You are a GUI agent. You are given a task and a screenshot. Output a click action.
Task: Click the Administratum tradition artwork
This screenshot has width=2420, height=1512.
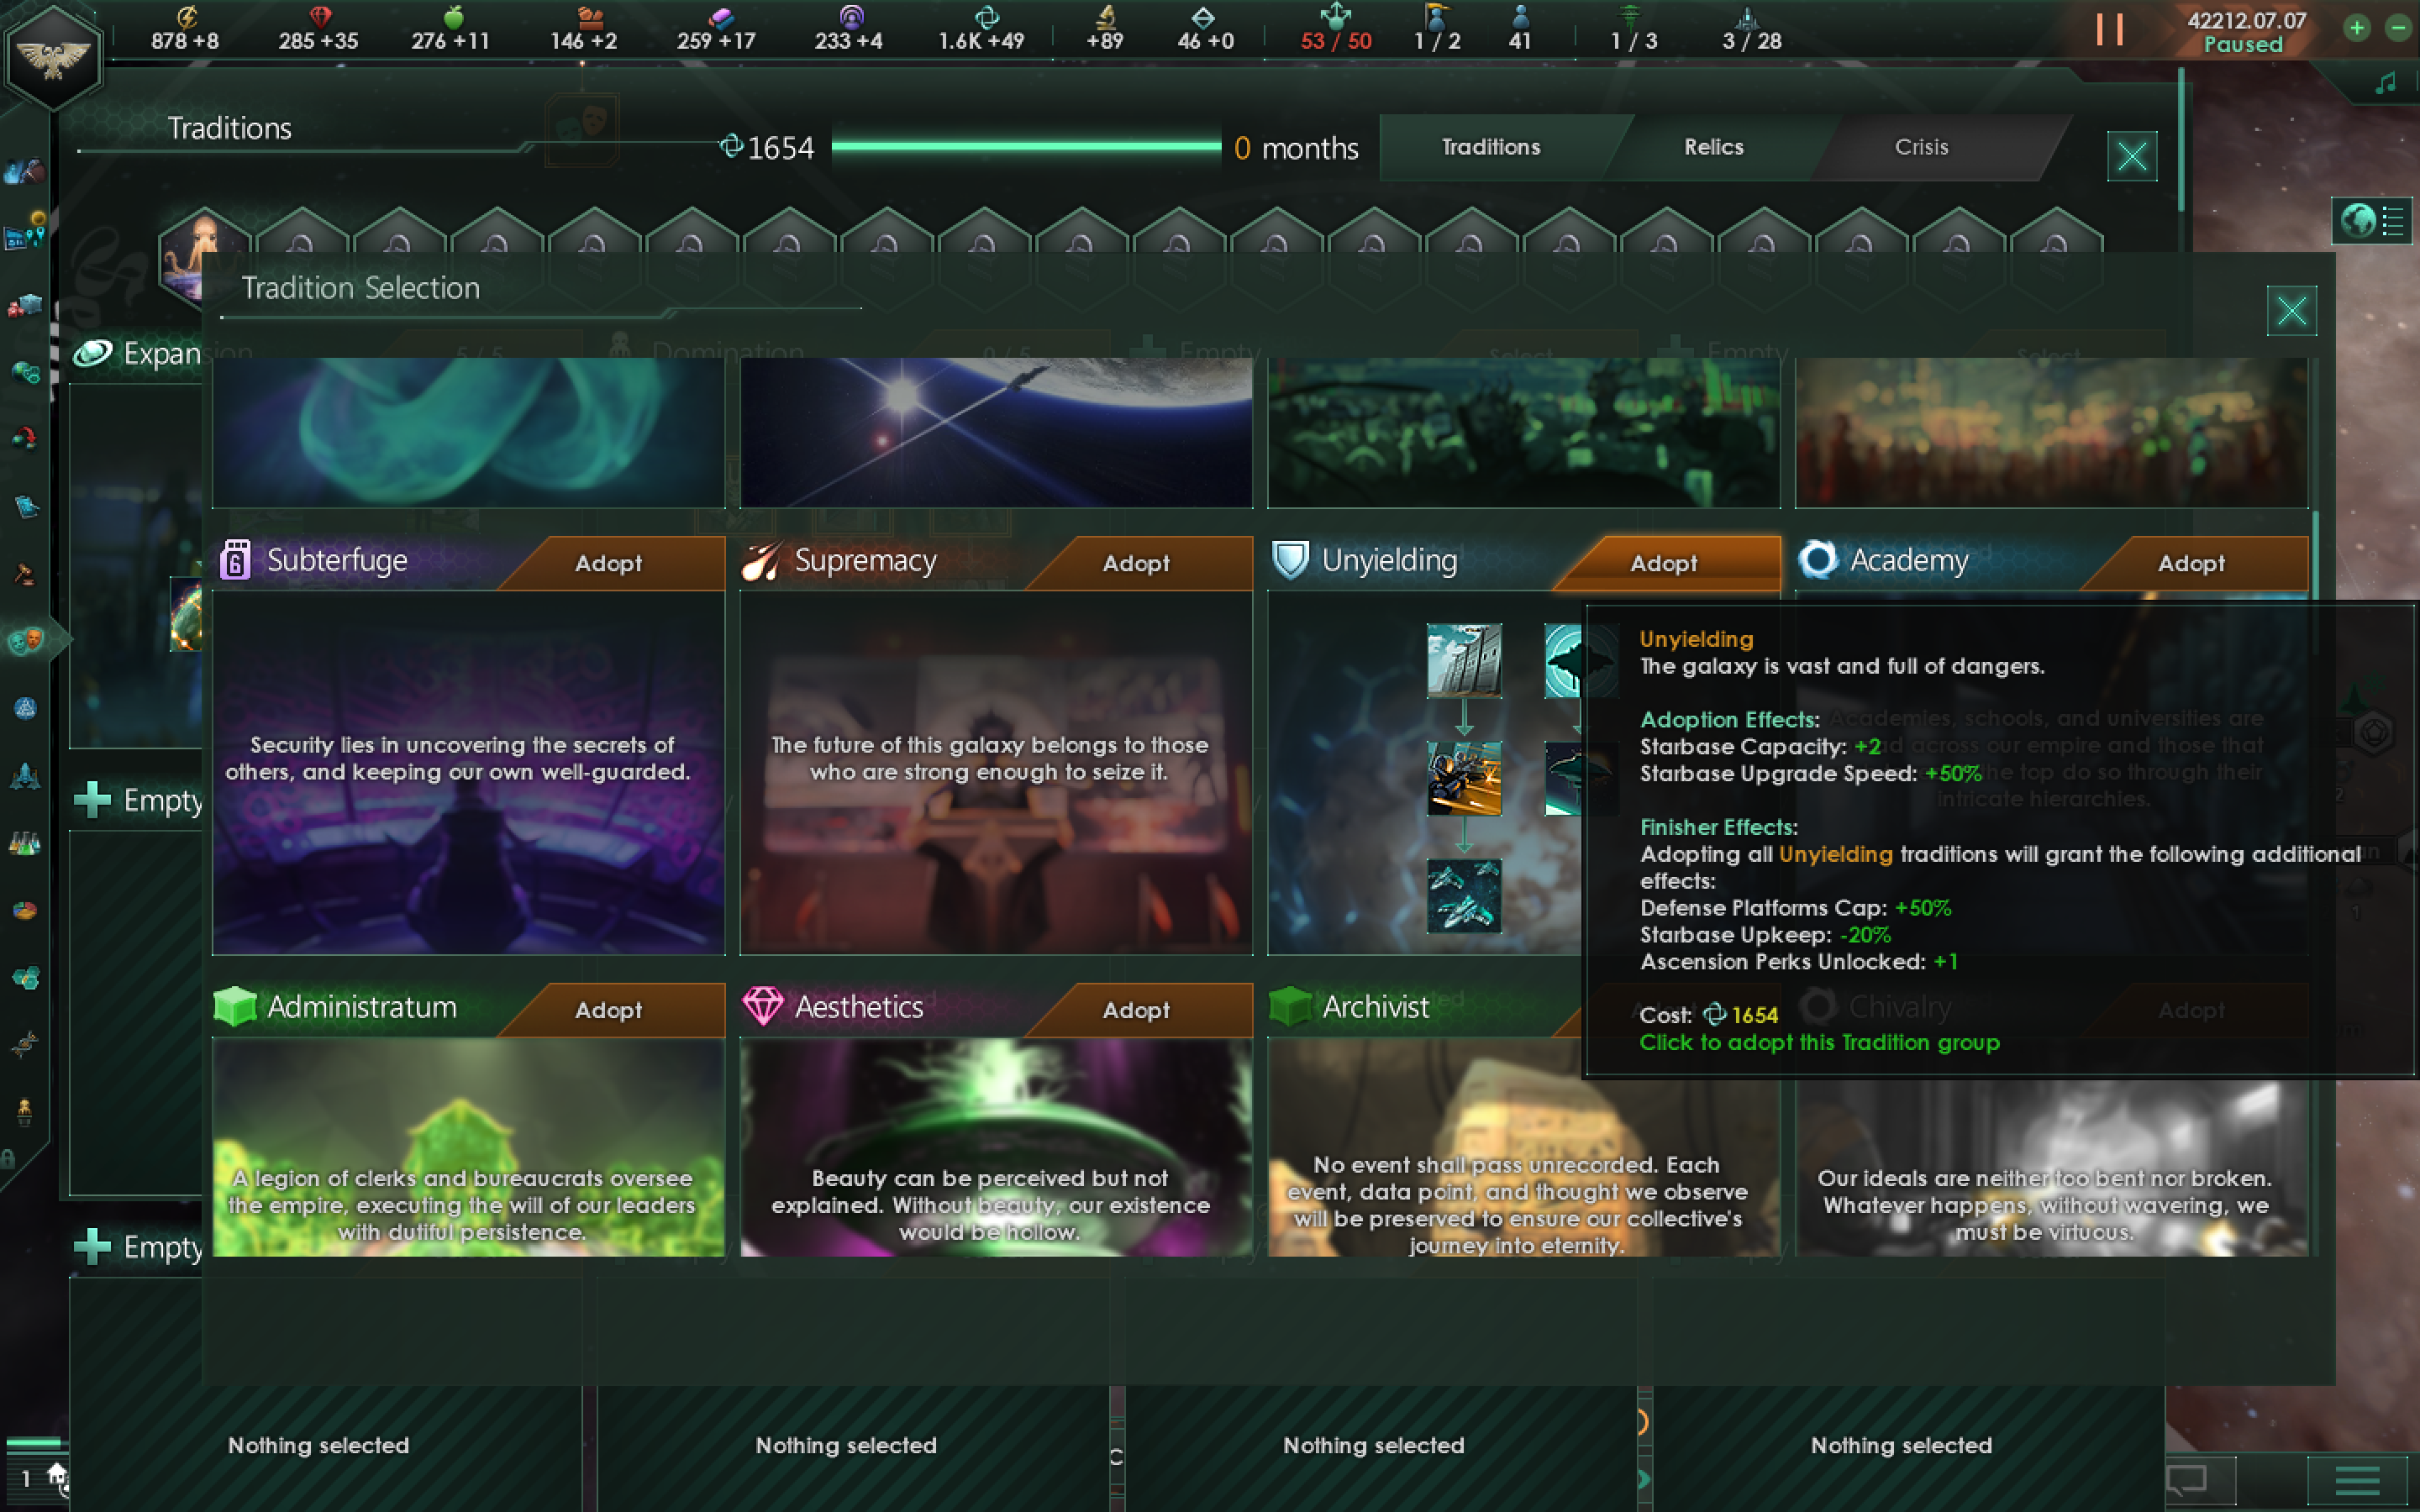pyautogui.click(x=468, y=1147)
